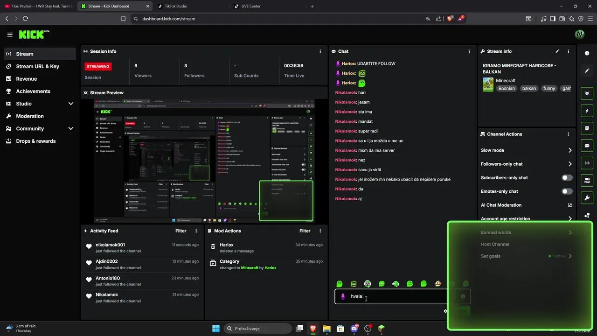The height and width of the screenshot is (336, 597).
Task: Click the taskbar search box Pretraživanje
Action: pyautogui.click(x=257, y=329)
